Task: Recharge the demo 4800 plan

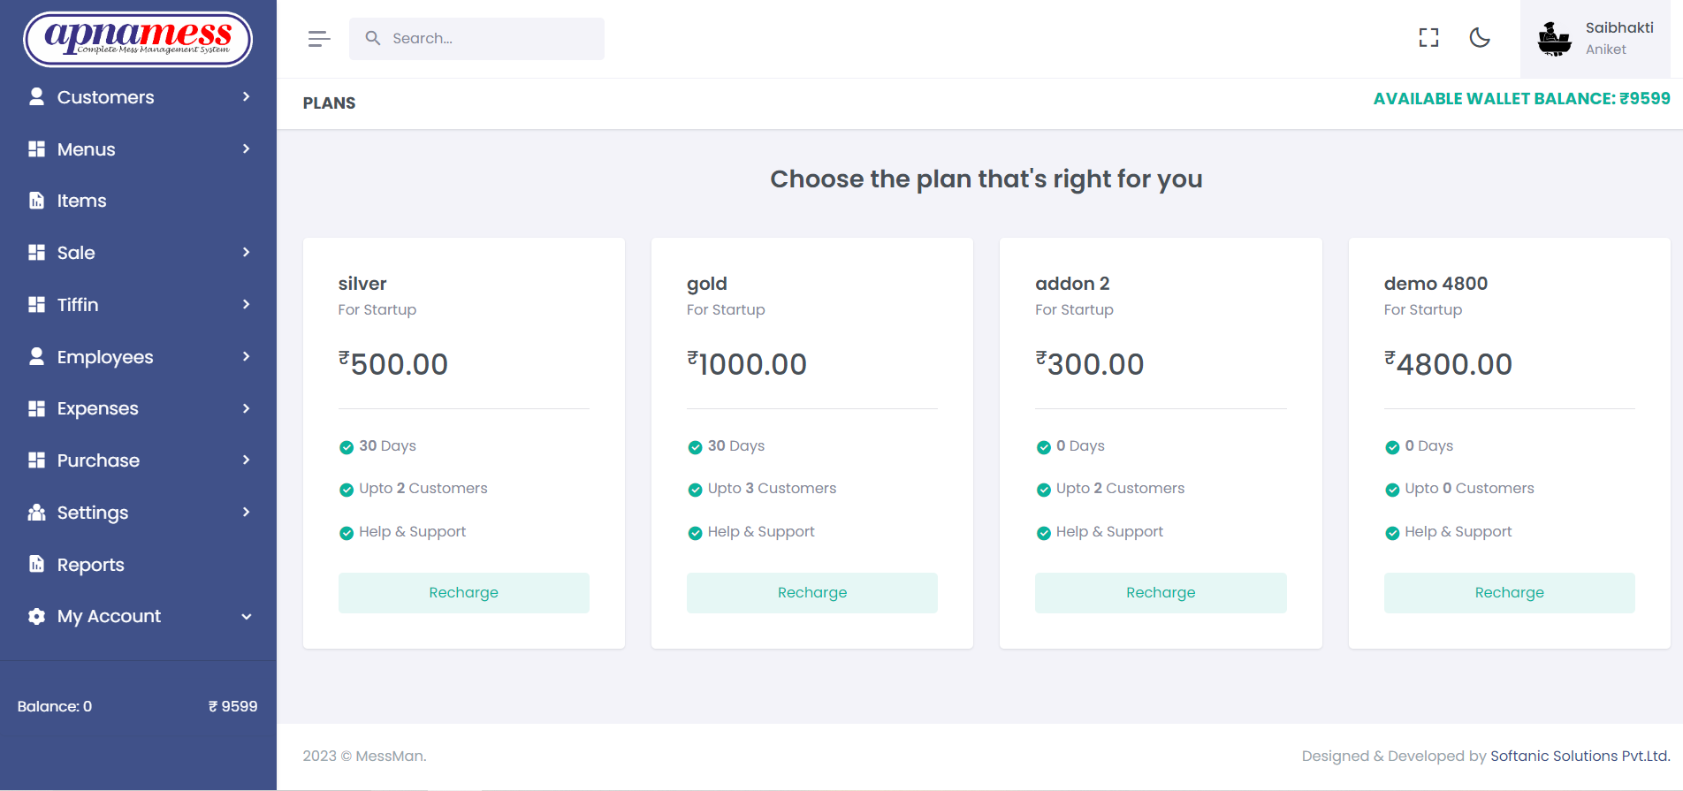Action: [x=1510, y=593]
